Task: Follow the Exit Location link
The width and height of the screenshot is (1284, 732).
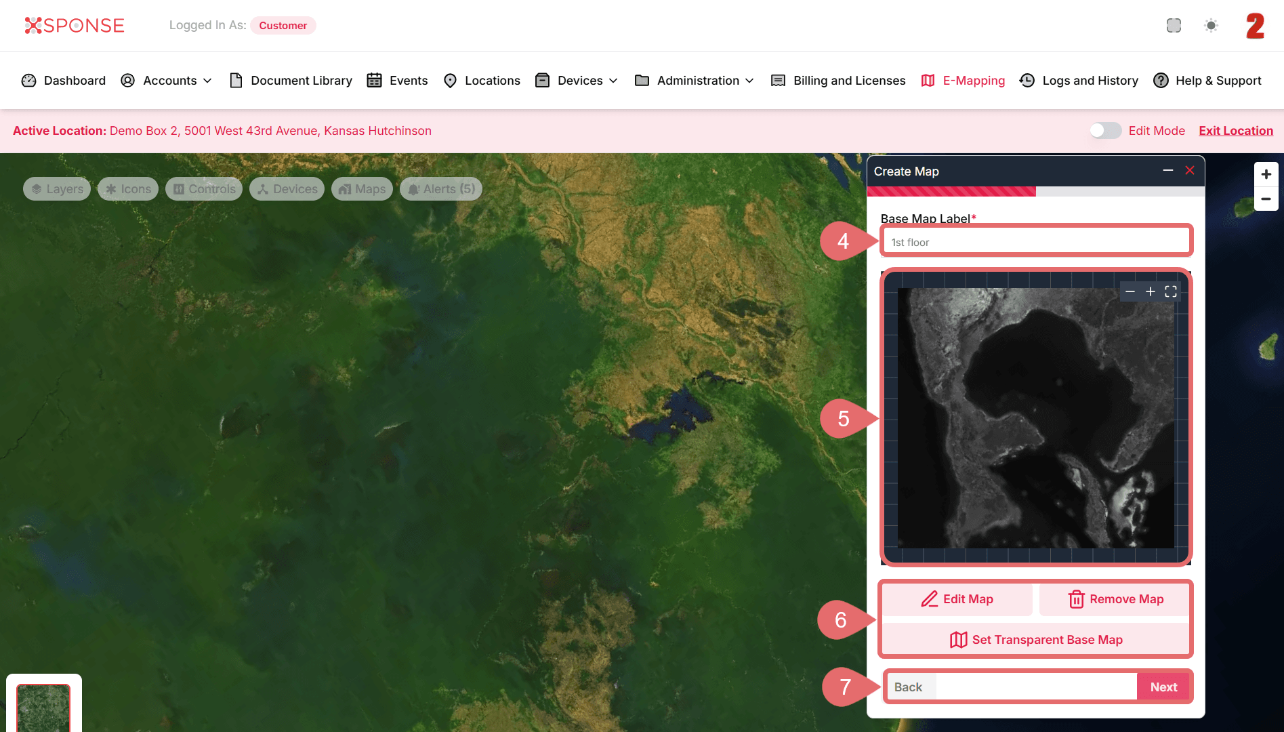Action: [x=1236, y=131]
